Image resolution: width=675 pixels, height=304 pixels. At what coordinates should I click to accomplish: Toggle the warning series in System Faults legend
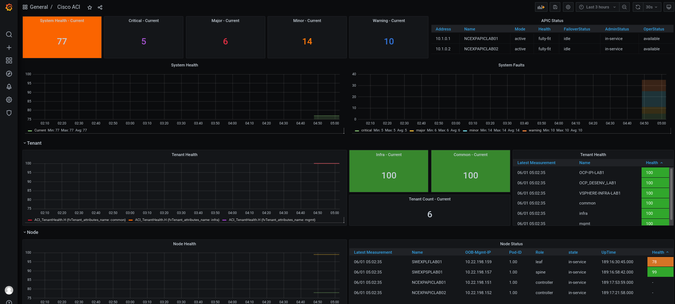pyautogui.click(x=535, y=130)
